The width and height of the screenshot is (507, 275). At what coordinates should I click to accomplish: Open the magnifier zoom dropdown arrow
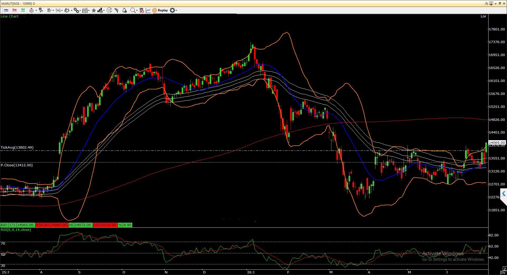[137, 11]
